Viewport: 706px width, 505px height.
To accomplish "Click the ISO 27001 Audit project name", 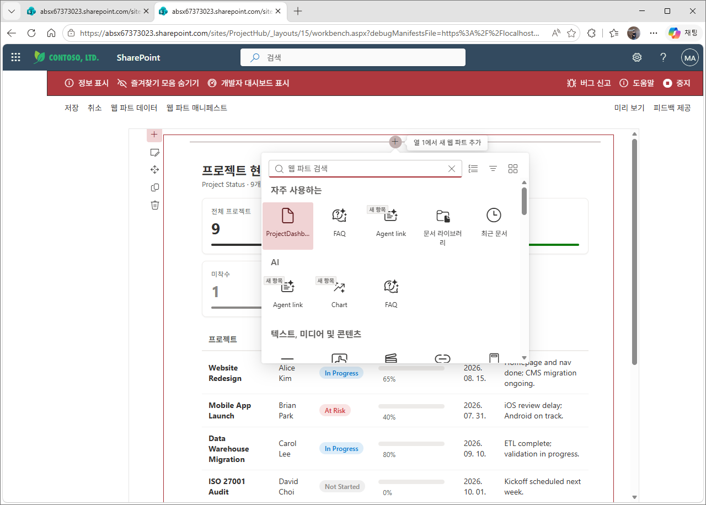I will click(x=227, y=486).
